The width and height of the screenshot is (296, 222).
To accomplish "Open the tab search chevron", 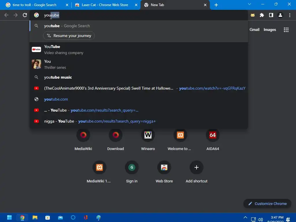I will coord(249,4).
